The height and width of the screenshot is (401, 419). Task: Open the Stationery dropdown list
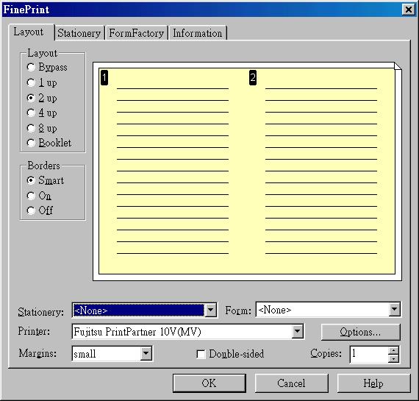210,310
